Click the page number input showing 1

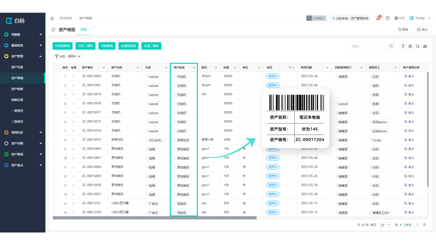tap(417, 225)
